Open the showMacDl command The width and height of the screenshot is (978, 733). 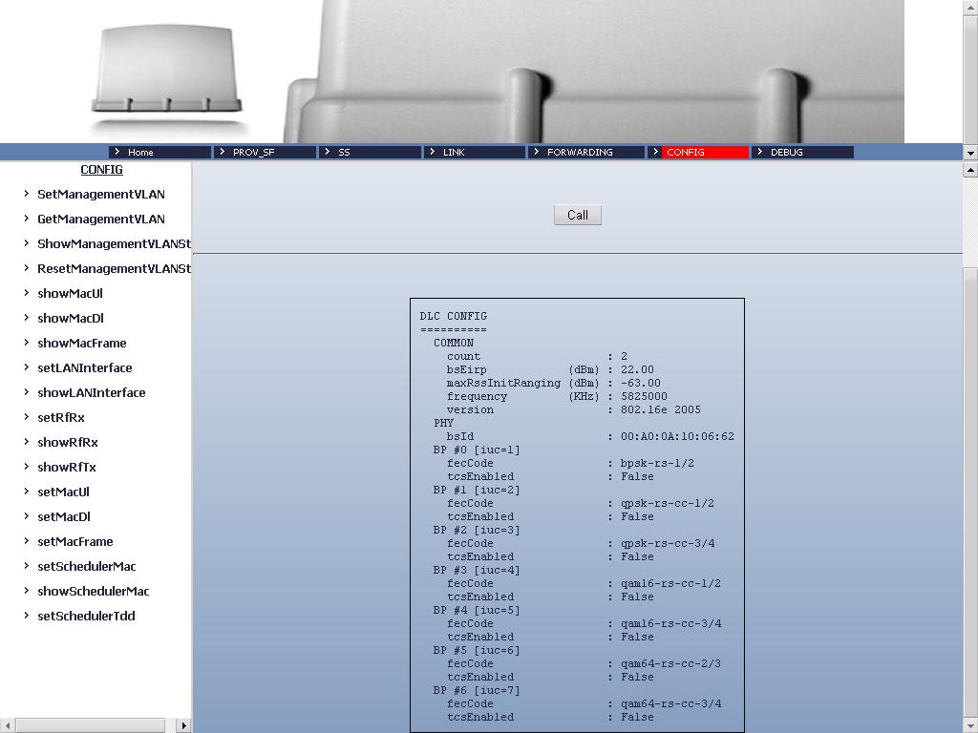tap(71, 319)
